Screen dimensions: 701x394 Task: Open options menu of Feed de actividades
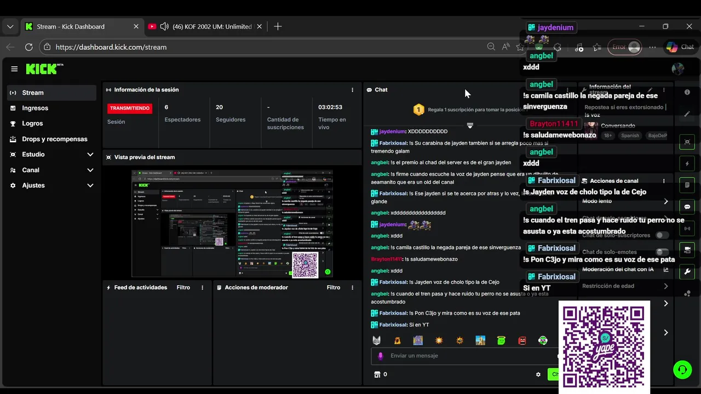[x=202, y=287]
